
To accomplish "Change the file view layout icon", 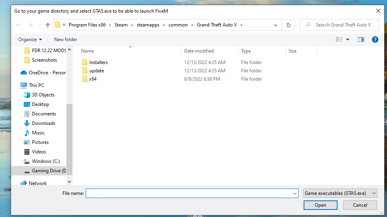I will coord(339,40).
